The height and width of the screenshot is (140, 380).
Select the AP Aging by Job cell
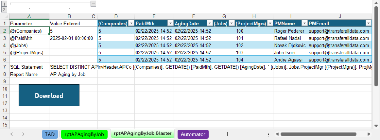(69, 74)
